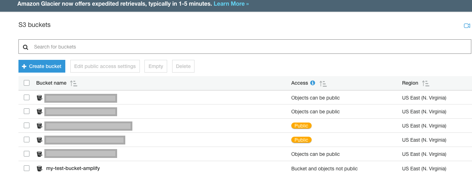
Task: Click in the Search for buckets field
Action: (x=245, y=47)
